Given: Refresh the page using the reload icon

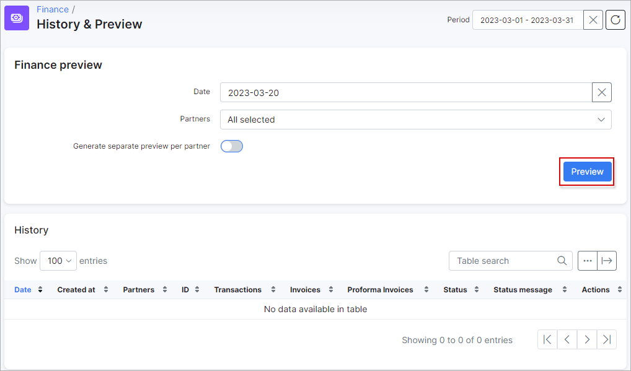Looking at the screenshot, I should coord(615,20).
